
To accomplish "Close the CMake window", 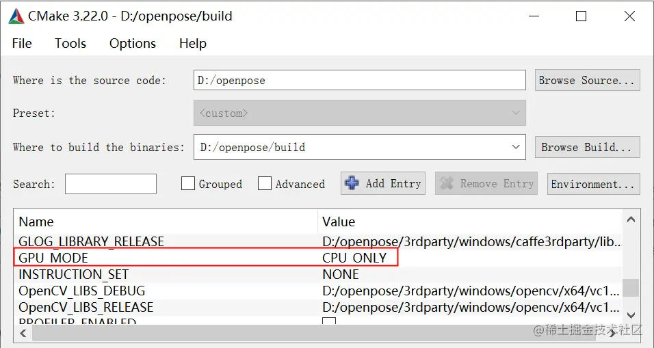I will (x=629, y=16).
